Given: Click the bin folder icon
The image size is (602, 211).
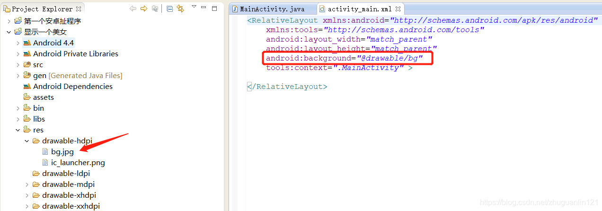Looking at the screenshot, I should pyautogui.click(x=27, y=108).
